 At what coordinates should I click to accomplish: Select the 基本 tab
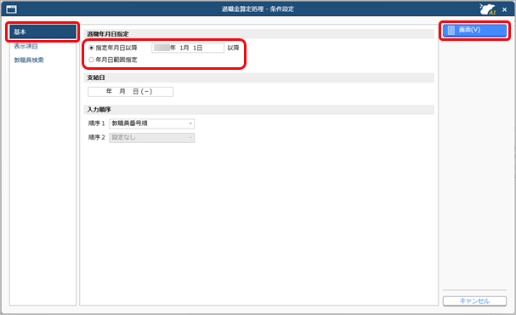pyautogui.click(x=43, y=32)
